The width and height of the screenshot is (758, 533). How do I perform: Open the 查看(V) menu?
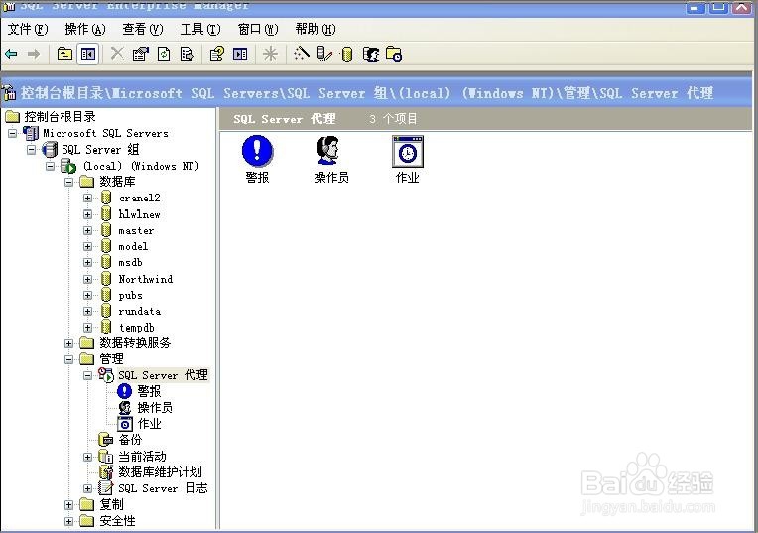[143, 29]
